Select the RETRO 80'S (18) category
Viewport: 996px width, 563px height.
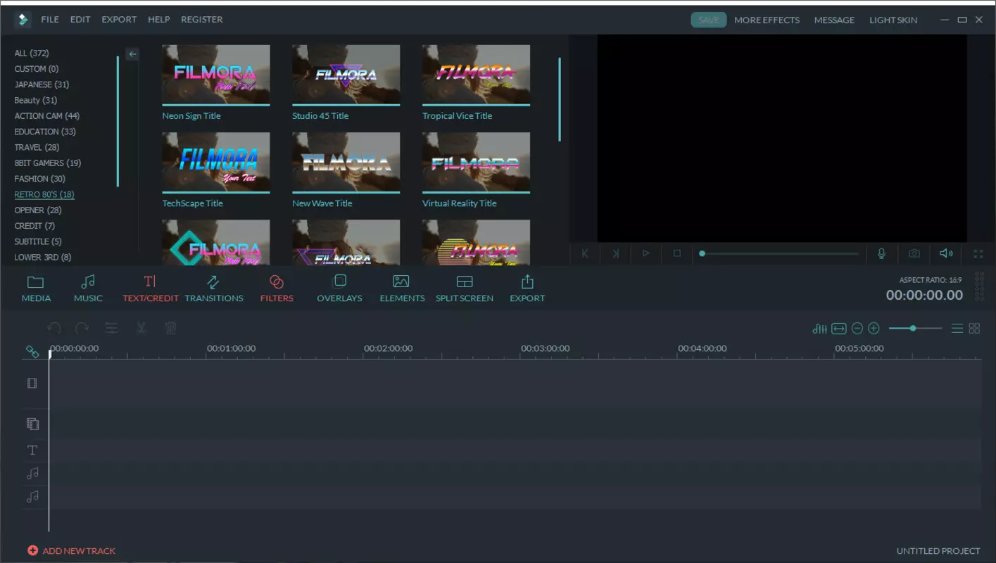tap(44, 195)
